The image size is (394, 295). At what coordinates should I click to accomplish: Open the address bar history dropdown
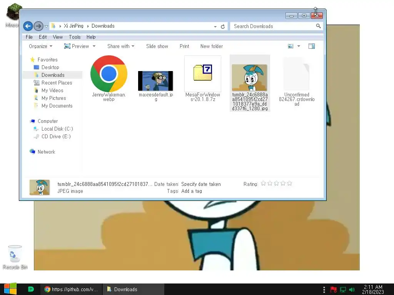pos(215,27)
